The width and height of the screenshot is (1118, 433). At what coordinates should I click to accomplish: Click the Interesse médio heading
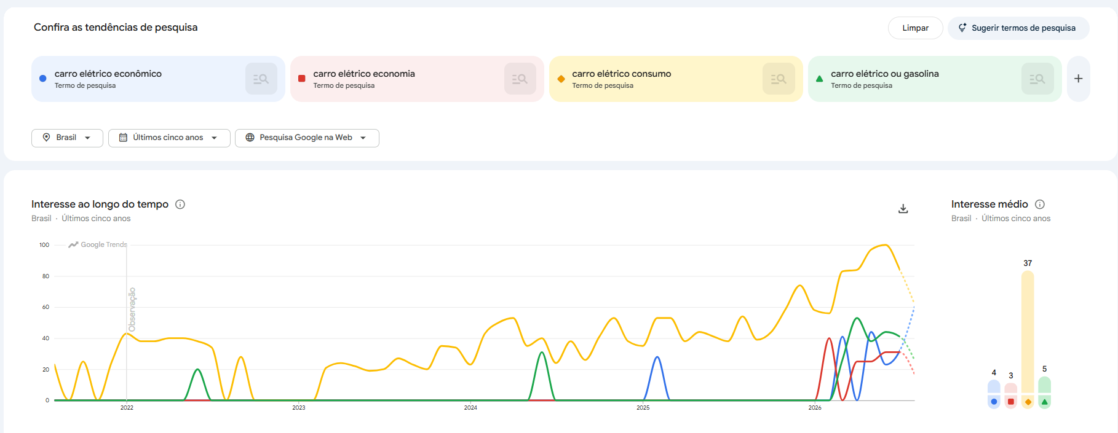click(989, 205)
